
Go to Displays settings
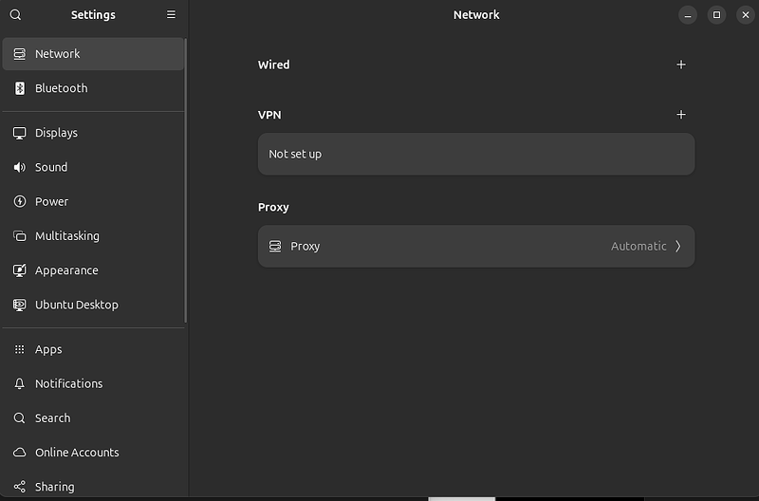pyautogui.click(x=93, y=133)
